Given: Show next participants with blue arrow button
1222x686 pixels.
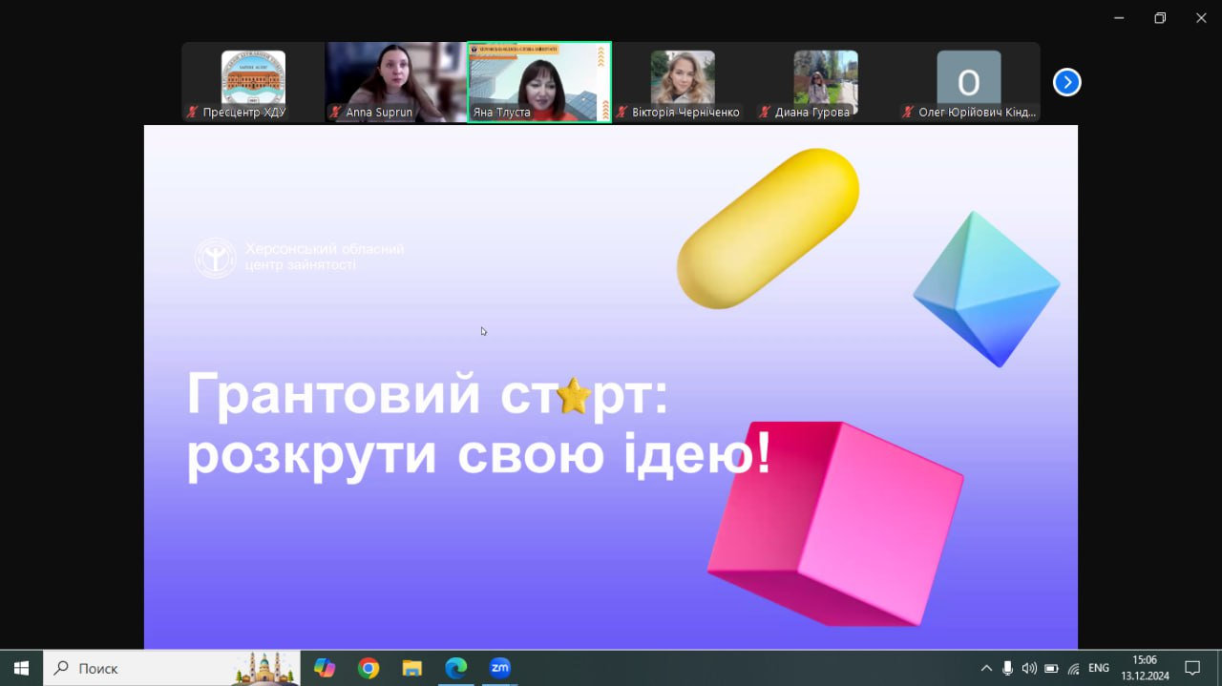Looking at the screenshot, I should pos(1066,83).
